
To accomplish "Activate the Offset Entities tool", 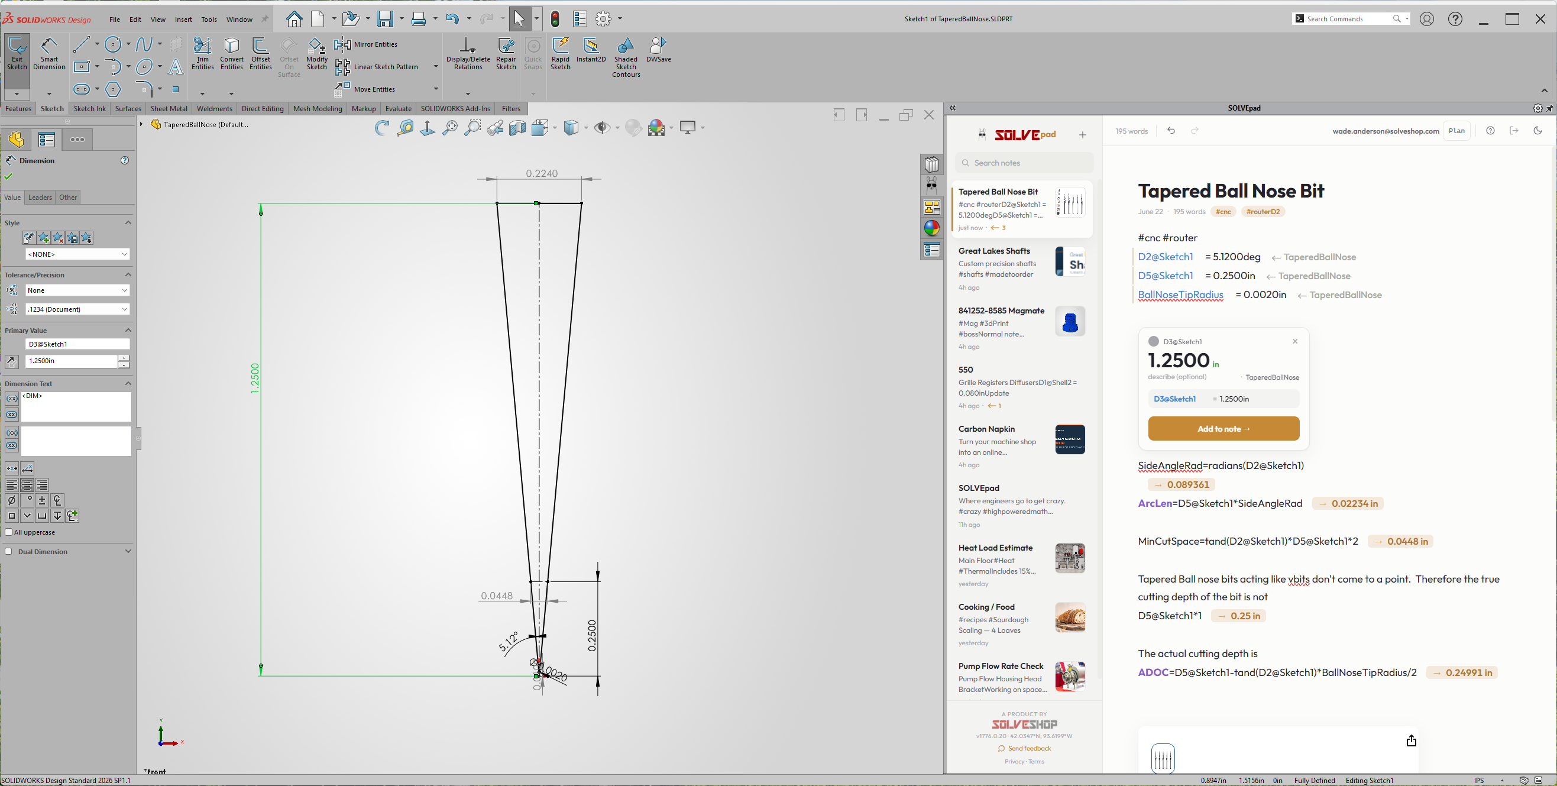I will 261,54.
